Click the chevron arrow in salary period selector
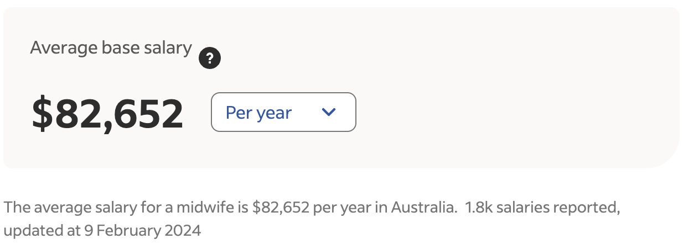 click(329, 112)
